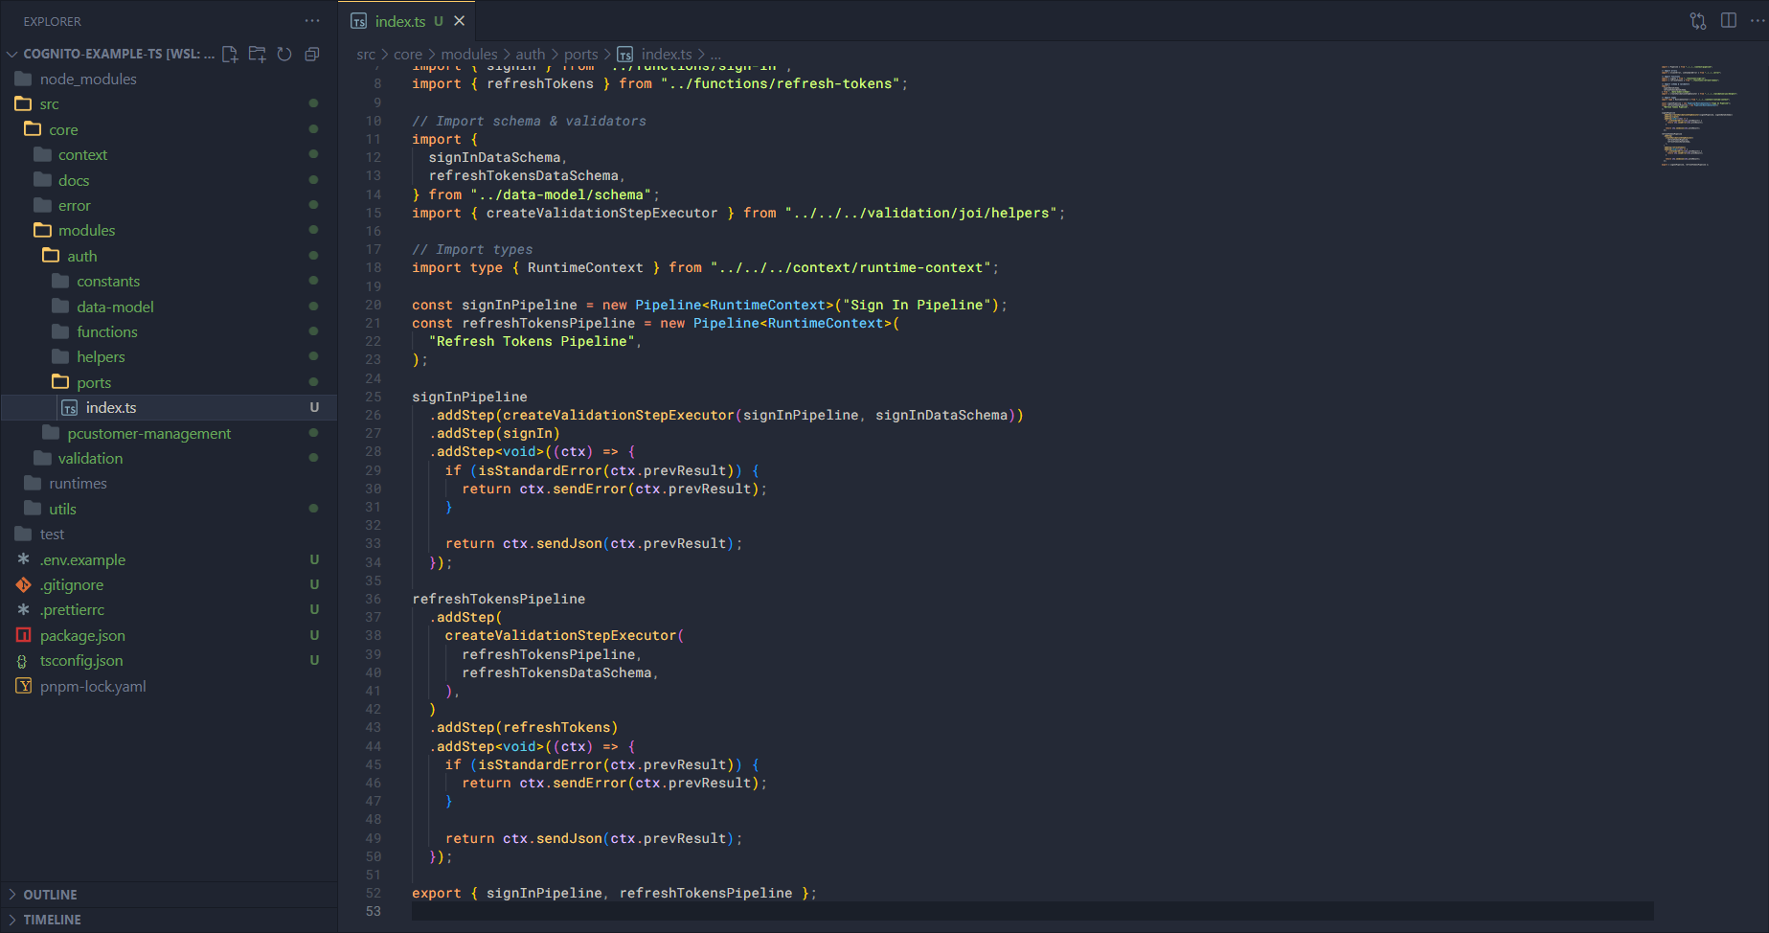
Task: Expand the node_modules folder
Action: coord(88,80)
